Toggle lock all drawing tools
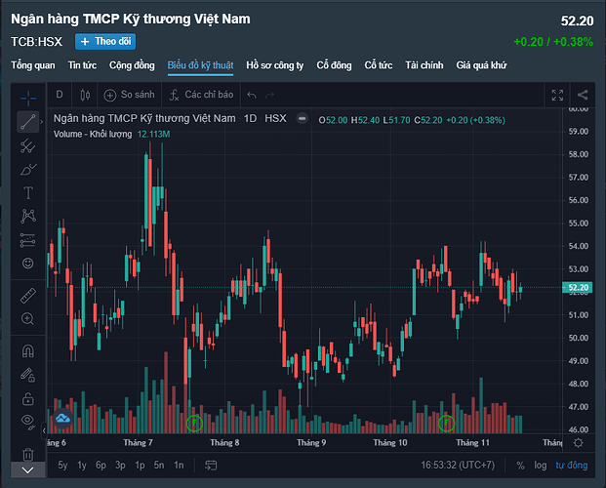The image size is (606, 488). 28,398
